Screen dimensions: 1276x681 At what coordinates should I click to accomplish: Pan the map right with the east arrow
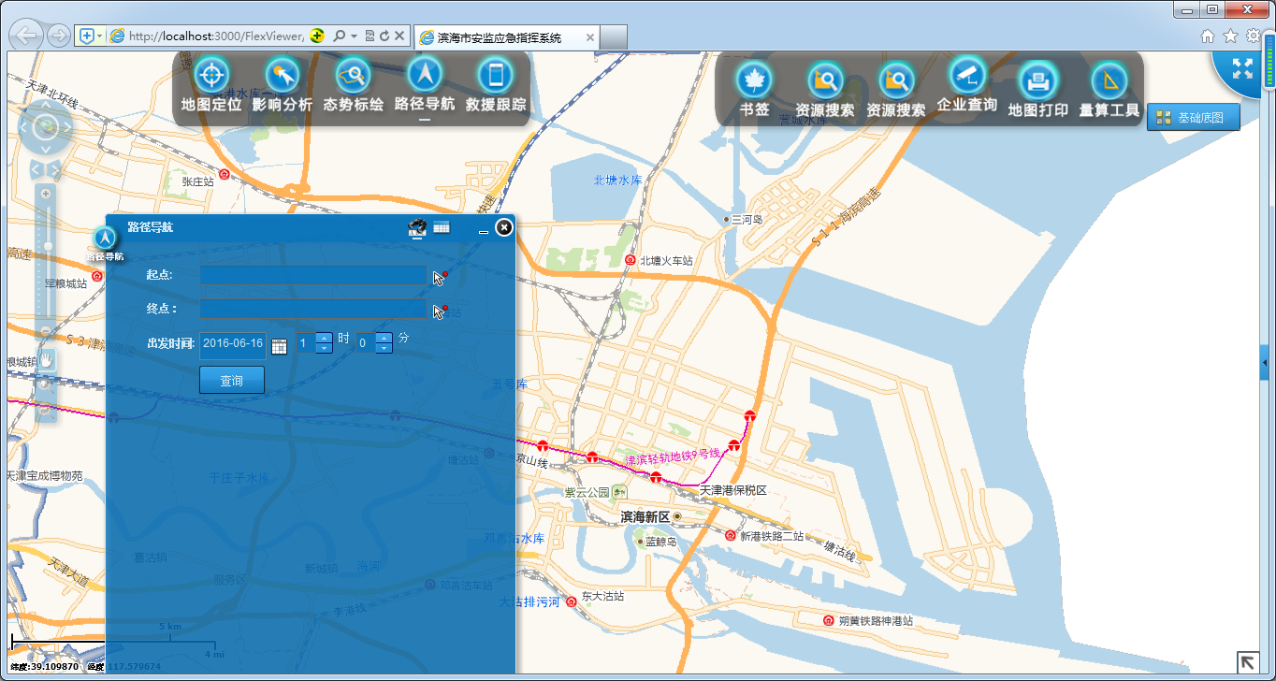66,127
